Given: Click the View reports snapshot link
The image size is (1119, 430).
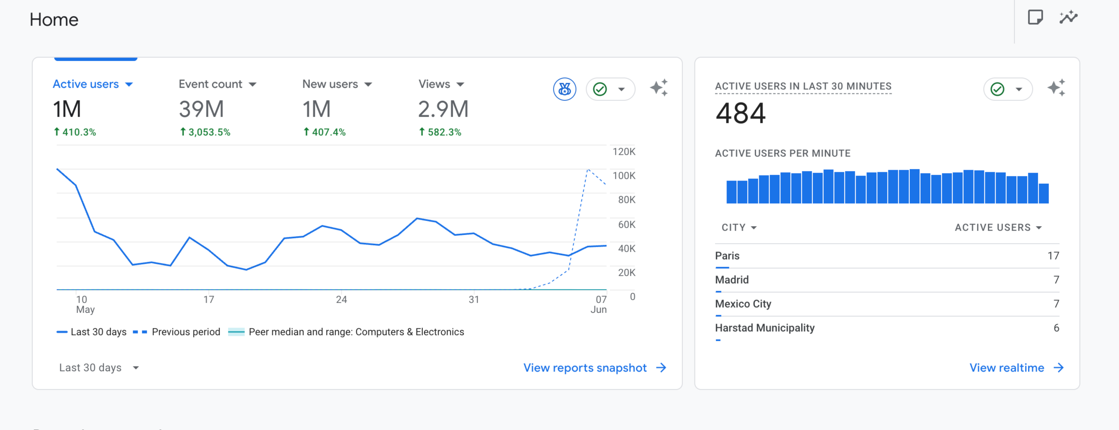Looking at the screenshot, I should (595, 368).
